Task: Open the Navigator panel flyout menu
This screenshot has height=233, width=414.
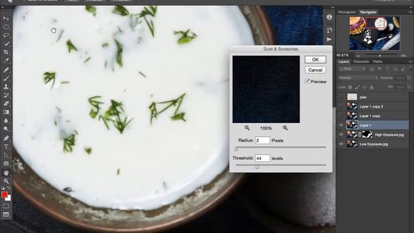Action: point(410,12)
